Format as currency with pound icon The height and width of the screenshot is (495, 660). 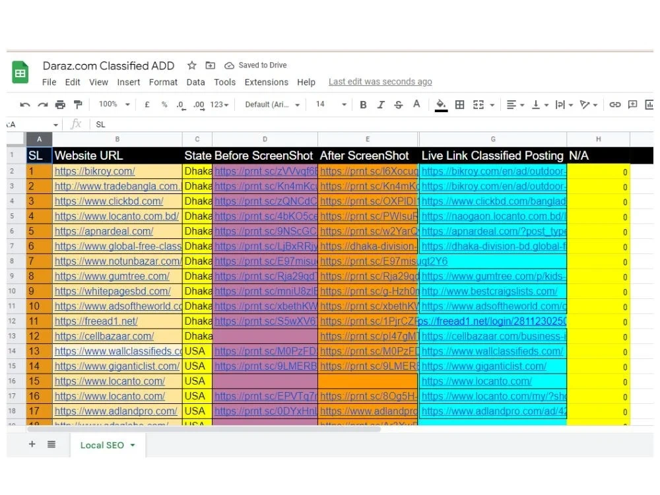pos(147,104)
